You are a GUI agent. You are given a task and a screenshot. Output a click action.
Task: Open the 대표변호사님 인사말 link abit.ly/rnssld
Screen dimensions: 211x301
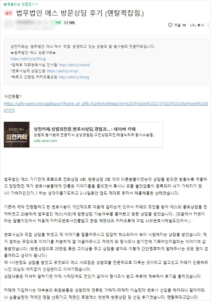[x=74, y=65]
